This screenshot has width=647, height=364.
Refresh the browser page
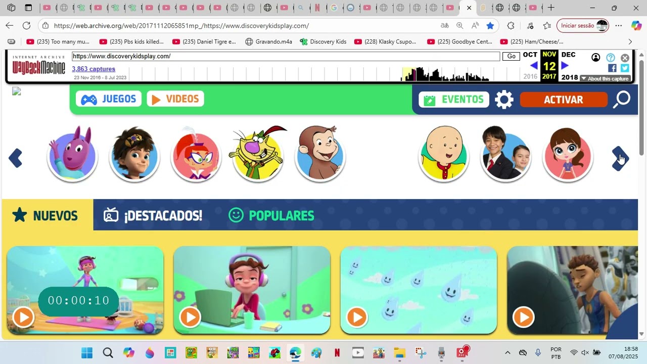26,25
